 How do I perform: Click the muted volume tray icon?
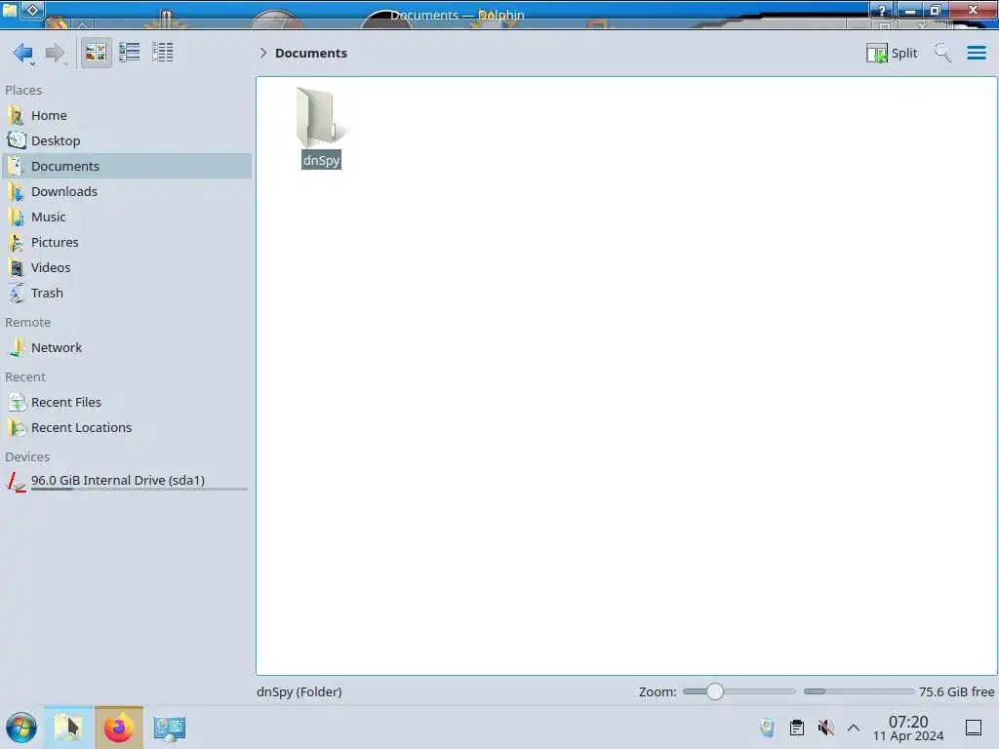[x=825, y=728]
